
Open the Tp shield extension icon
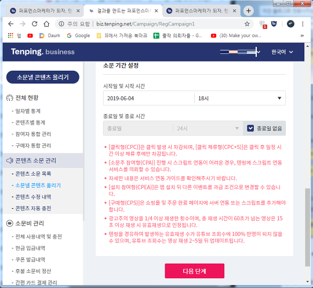coord(274,24)
